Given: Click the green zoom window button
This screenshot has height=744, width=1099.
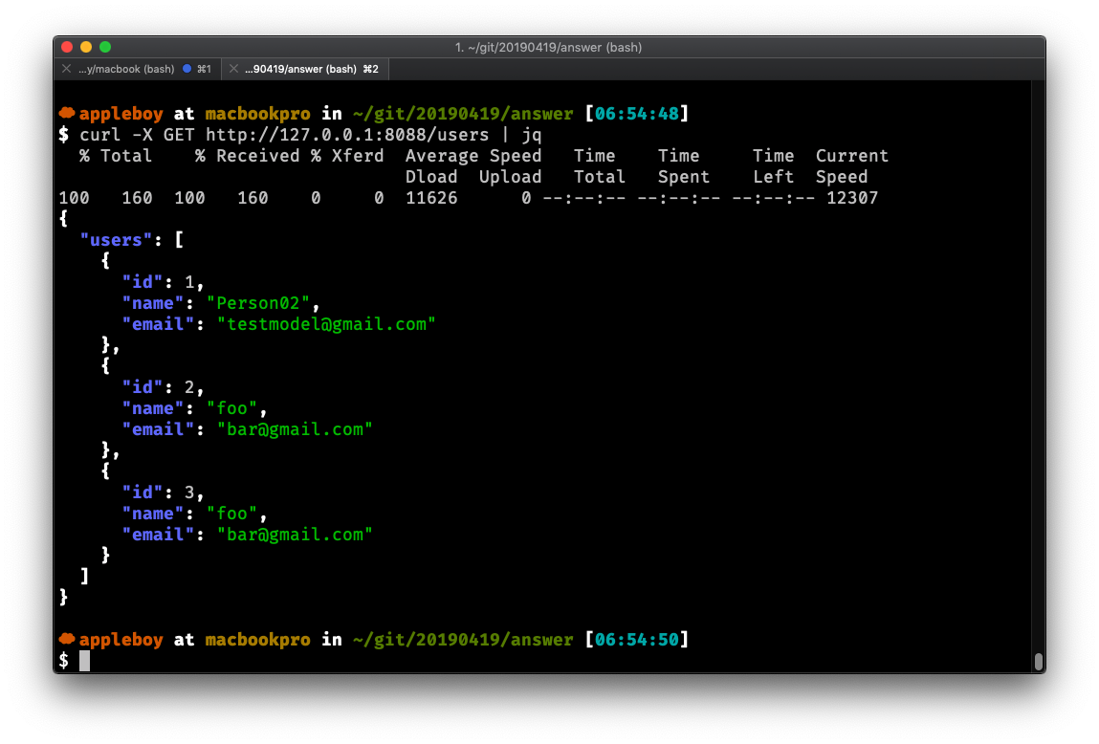Looking at the screenshot, I should point(105,47).
